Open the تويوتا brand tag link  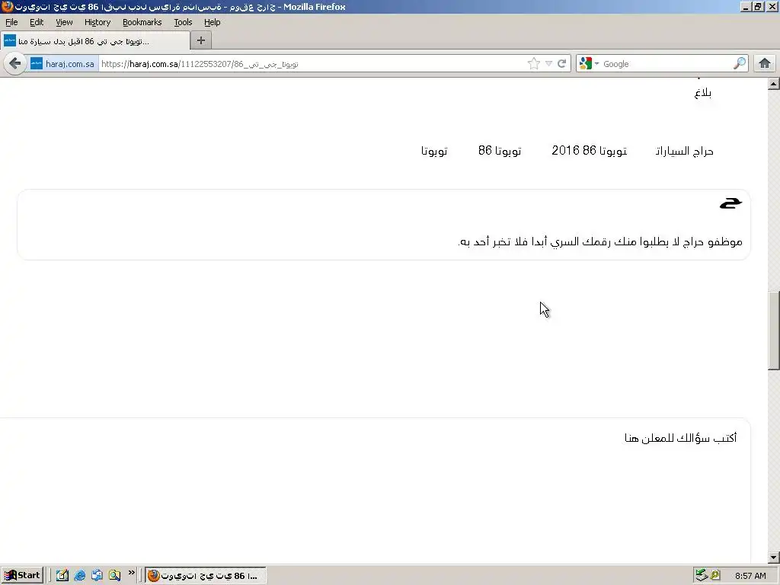tap(434, 152)
